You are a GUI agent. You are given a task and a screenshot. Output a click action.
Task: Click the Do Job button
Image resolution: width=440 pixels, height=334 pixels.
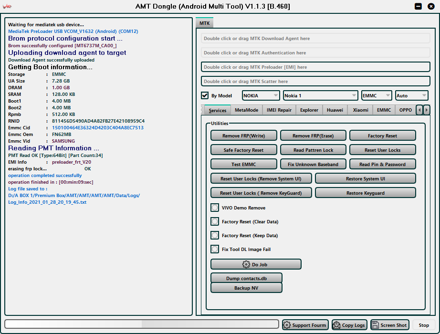pos(256,264)
